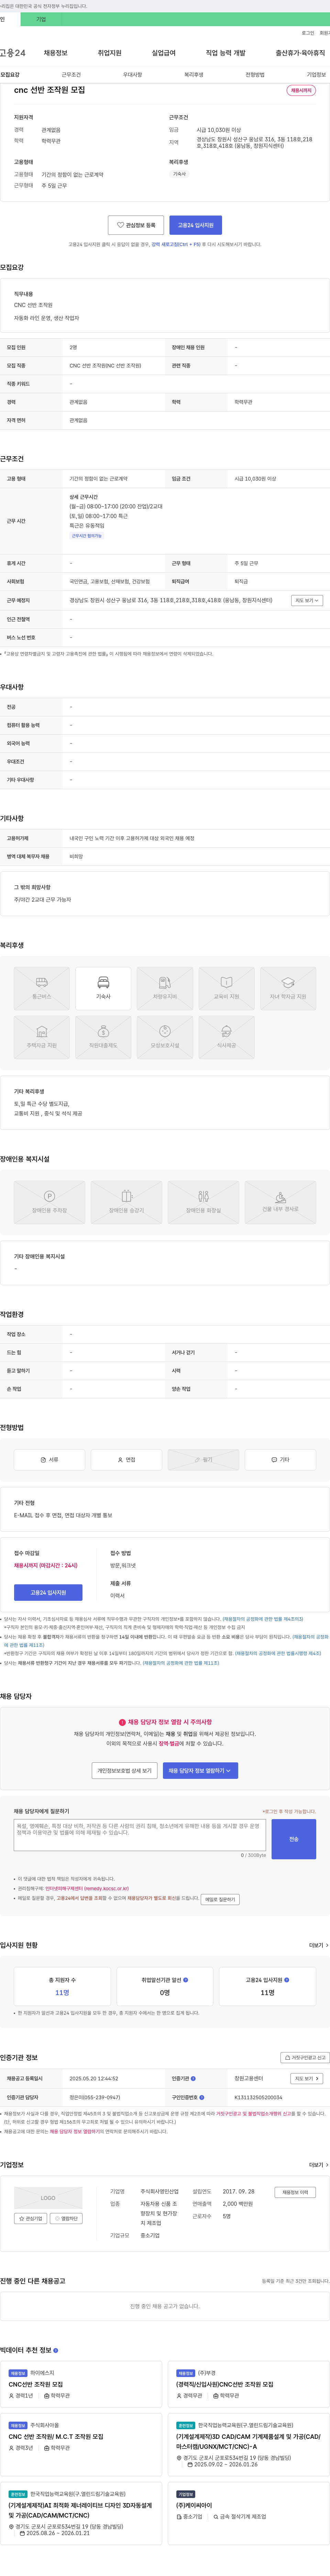Select the 기타 screening method box
Image resolution: width=330 pixels, height=2576 pixels.
point(280,1460)
